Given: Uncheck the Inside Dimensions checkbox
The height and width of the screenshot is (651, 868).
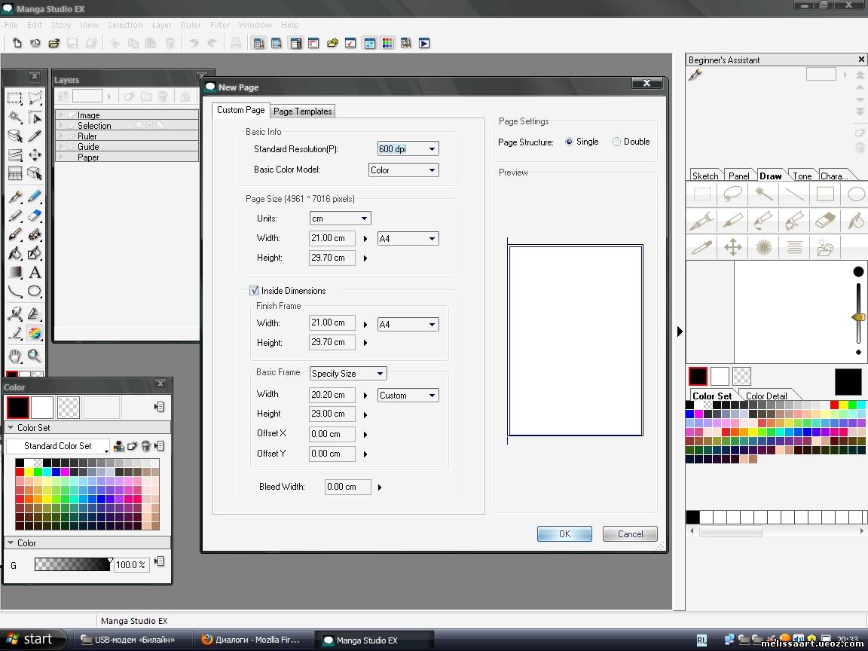Looking at the screenshot, I should [255, 291].
